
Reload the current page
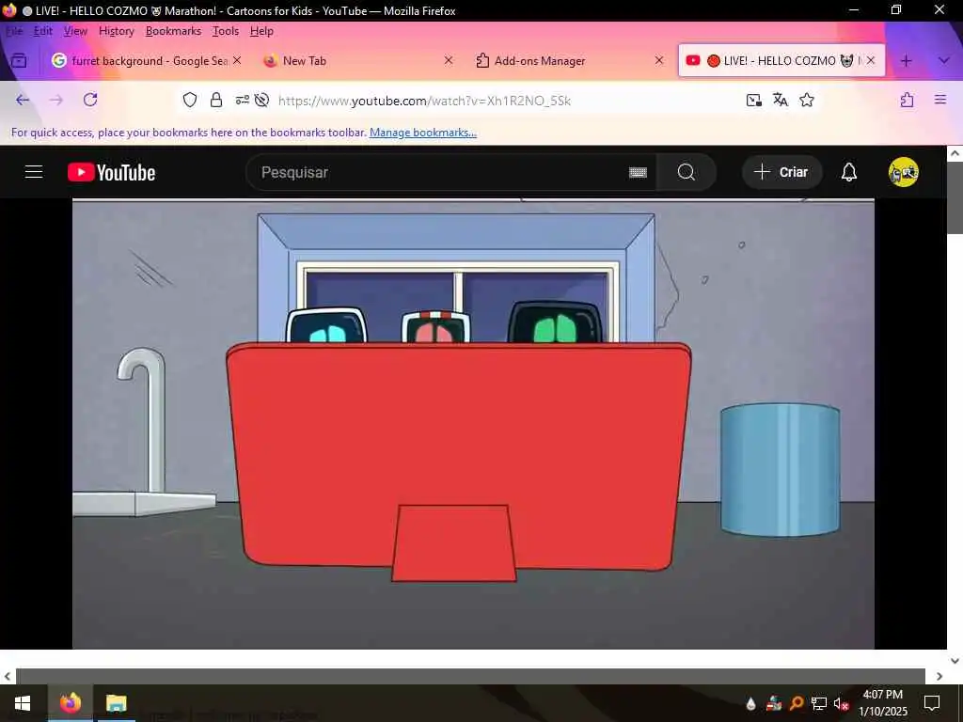(x=90, y=100)
